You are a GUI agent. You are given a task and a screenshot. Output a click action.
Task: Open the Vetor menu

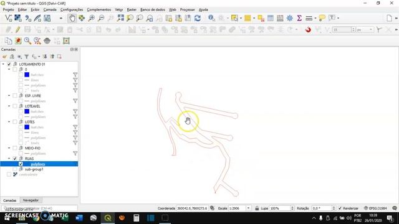119,10
